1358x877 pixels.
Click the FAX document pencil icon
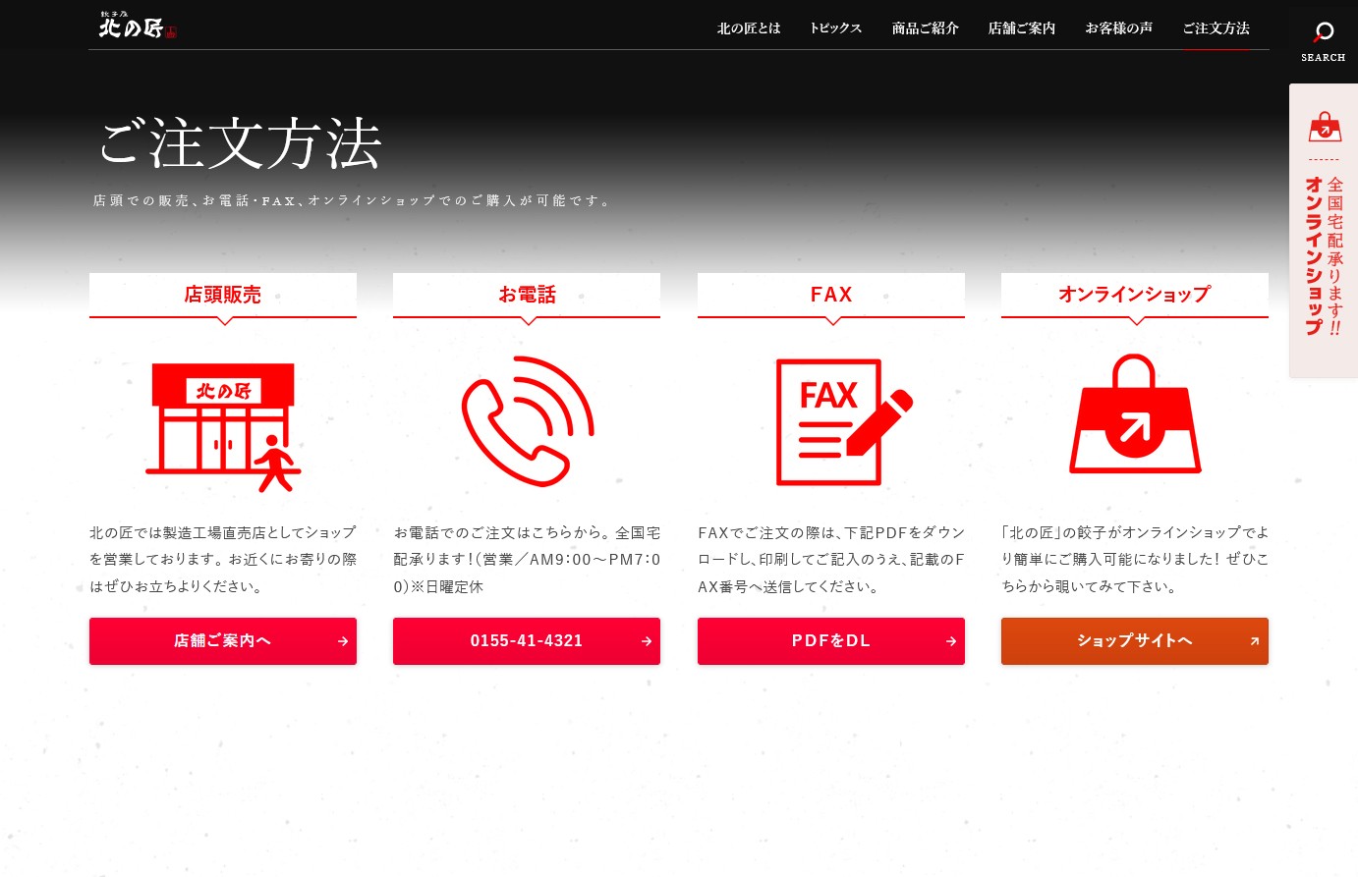click(x=844, y=422)
